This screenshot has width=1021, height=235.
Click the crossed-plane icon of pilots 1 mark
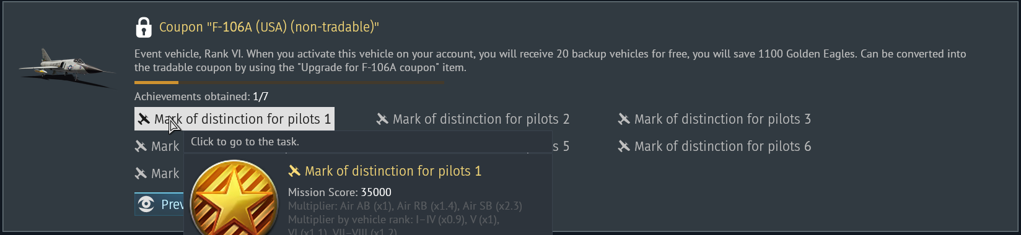(144, 119)
